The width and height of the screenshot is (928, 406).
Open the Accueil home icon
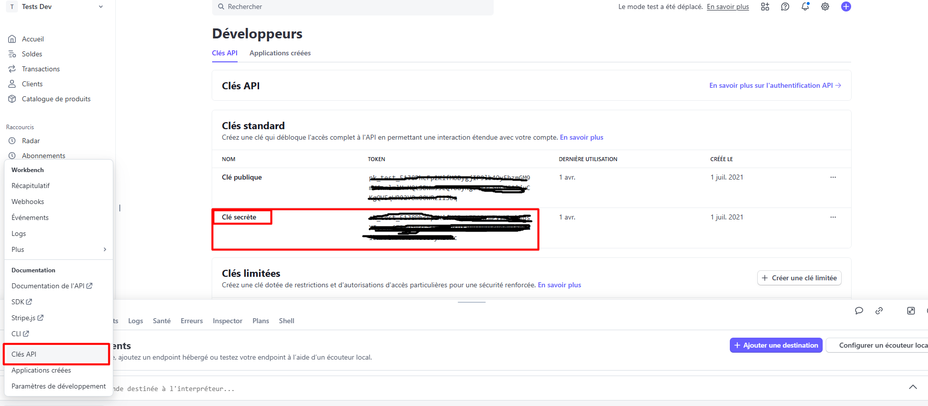pyautogui.click(x=12, y=39)
